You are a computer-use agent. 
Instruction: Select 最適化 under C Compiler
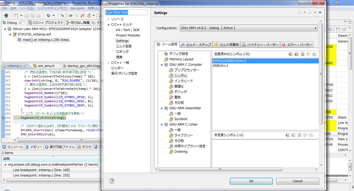coord(179,86)
